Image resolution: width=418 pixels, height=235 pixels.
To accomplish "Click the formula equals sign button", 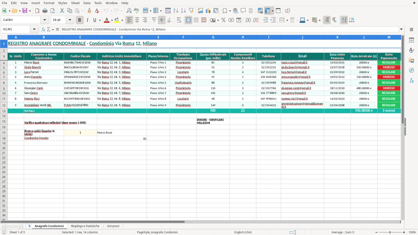I will (57, 29).
